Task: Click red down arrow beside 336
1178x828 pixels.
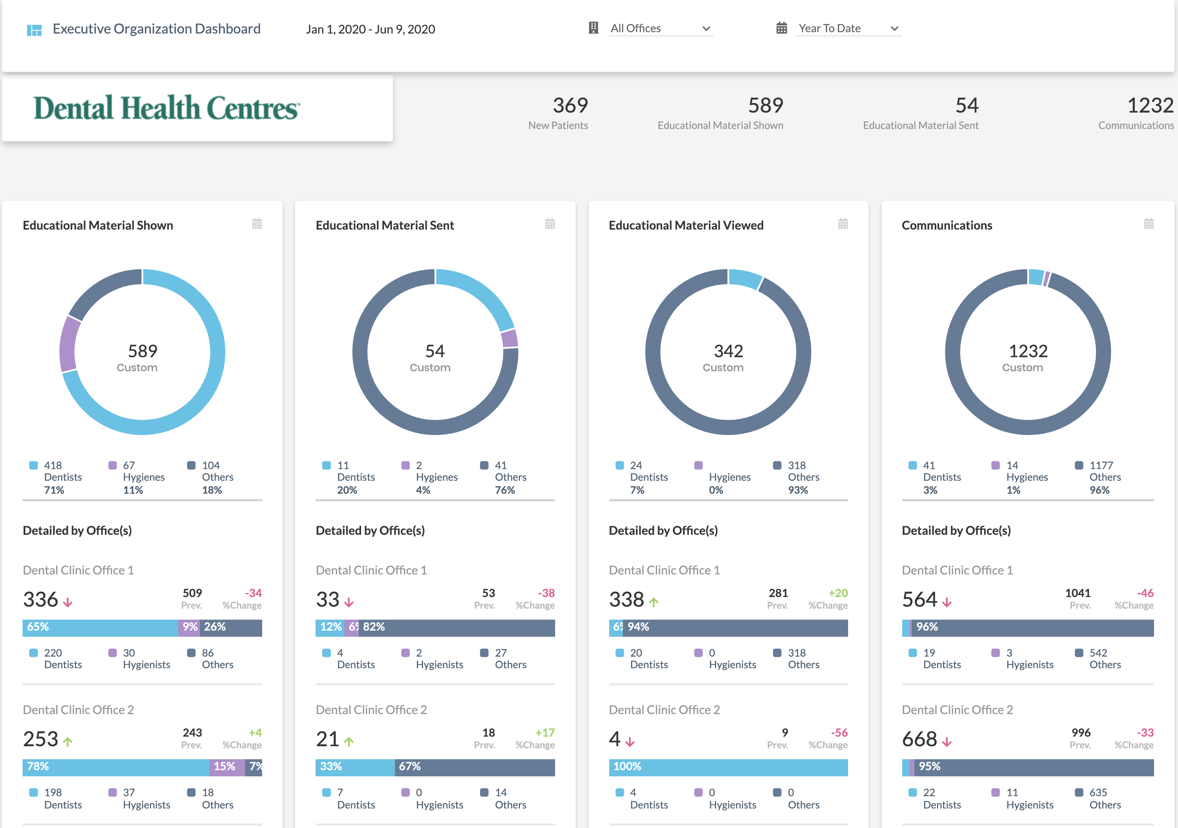Action: [68, 602]
